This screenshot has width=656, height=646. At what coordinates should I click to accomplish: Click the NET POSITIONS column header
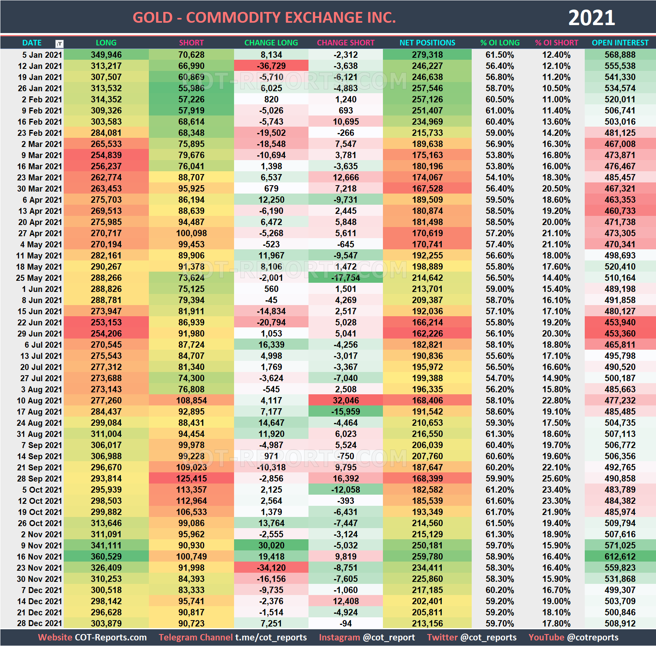point(427,43)
